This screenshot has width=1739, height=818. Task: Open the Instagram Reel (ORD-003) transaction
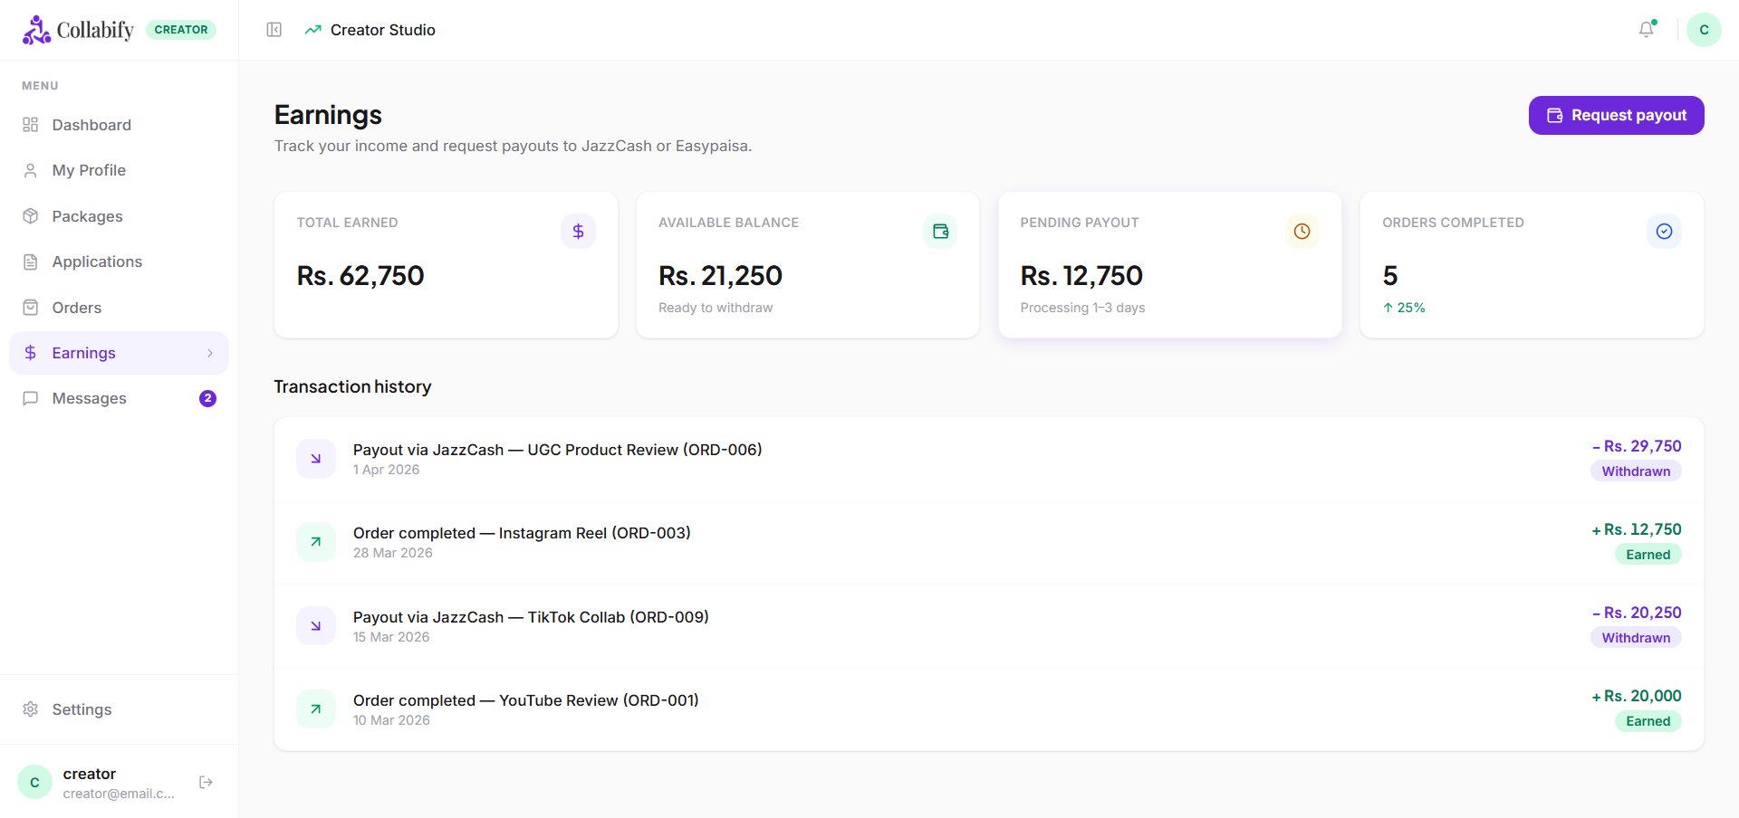pyautogui.click(x=989, y=542)
